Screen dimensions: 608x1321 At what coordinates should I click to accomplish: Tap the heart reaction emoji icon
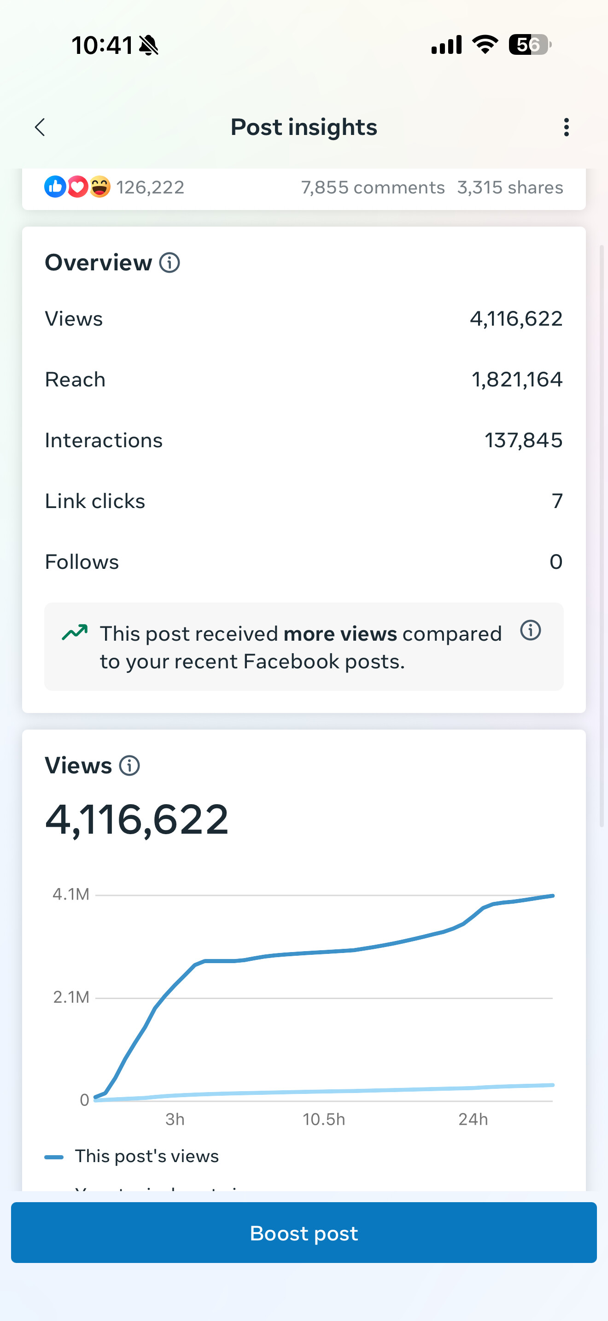77,187
